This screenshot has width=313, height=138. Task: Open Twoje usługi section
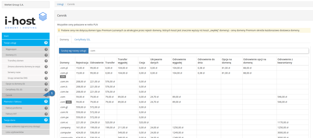26,43
